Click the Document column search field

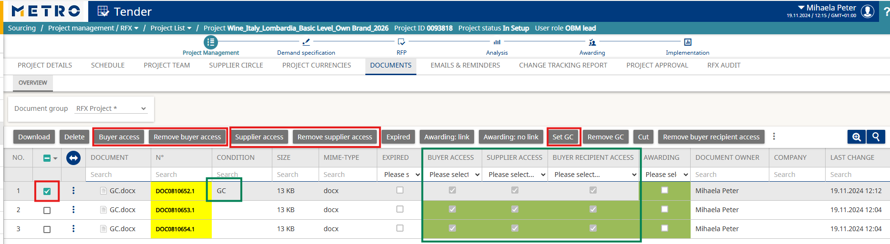click(x=118, y=175)
